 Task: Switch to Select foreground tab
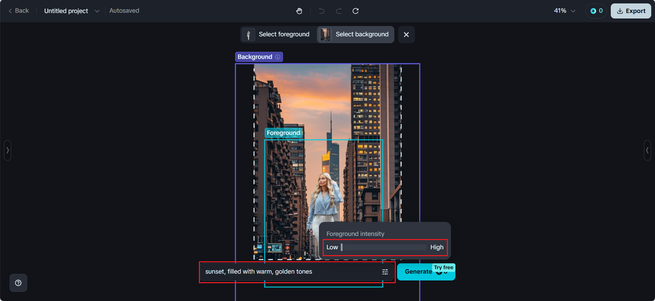pyautogui.click(x=278, y=34)
